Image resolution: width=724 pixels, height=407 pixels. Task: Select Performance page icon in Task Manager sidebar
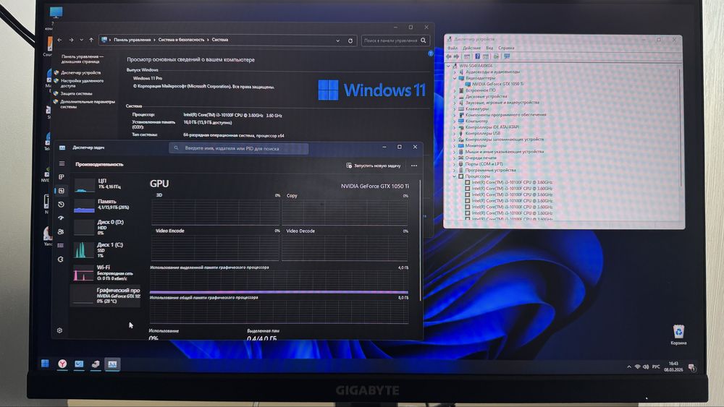[62, 190]
